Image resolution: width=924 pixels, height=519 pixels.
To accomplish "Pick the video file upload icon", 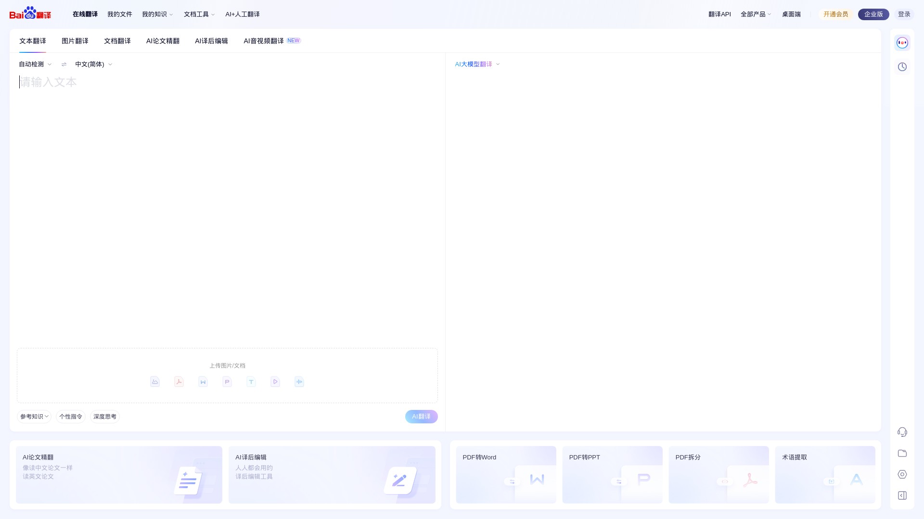I will pyautogui.click(x=275, y=382).
